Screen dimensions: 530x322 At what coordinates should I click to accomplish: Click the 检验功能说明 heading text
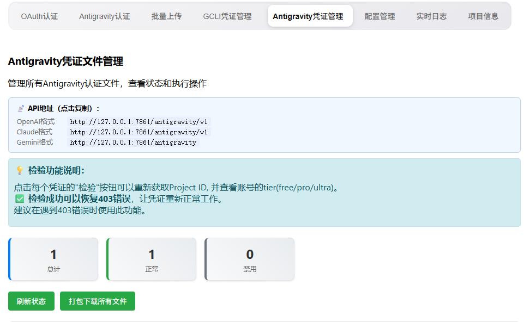(x=56, y=171)
